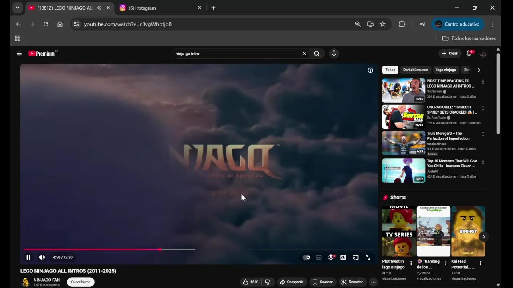Open NINJAGO FAN channel name
Image resolution: width=513 pixels, height=288 pixels.
click(x=46, y=280)
